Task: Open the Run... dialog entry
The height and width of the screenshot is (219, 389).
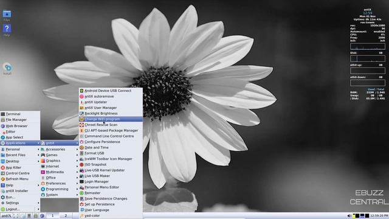Action: [x=20, y=197]
